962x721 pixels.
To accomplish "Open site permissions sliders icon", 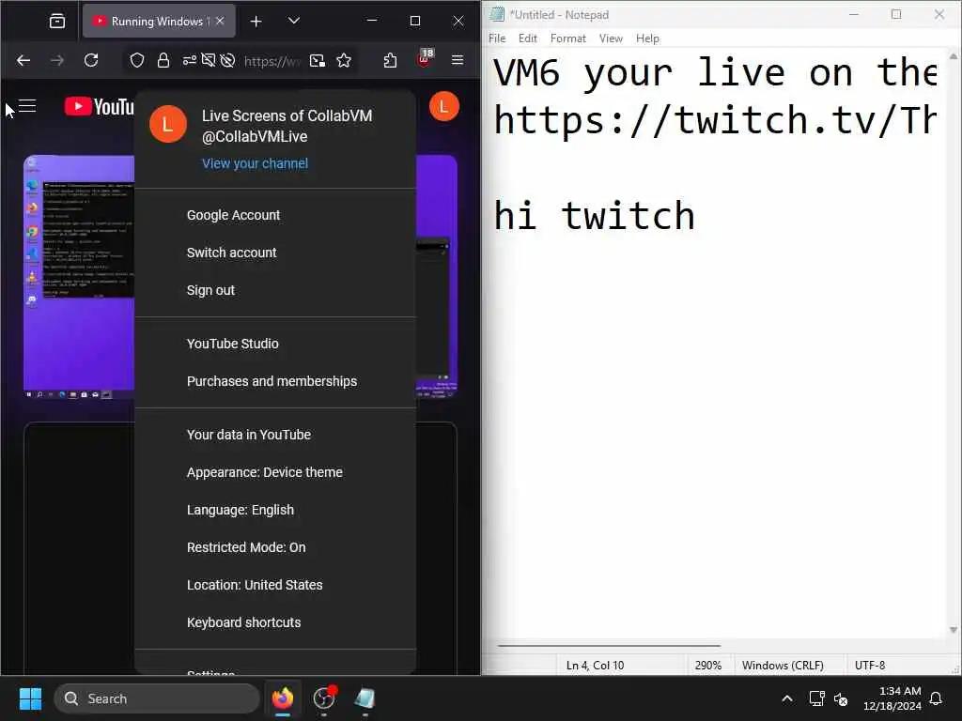I will [x=190, y=60].
